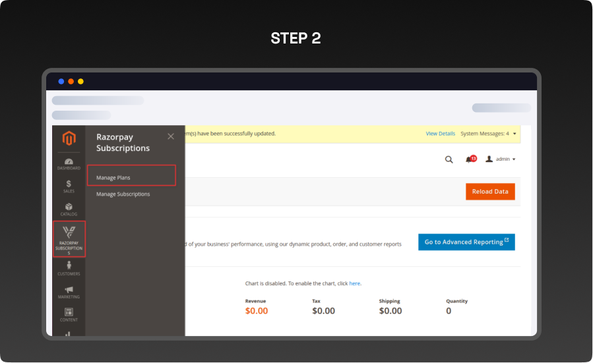Open the Dashboard section icon
This screenshot has height=363, width=593.
click(x=69, y=163)
